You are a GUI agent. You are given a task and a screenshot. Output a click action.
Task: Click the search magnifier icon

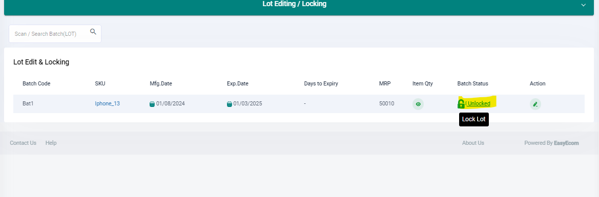(x=93, y=32)
